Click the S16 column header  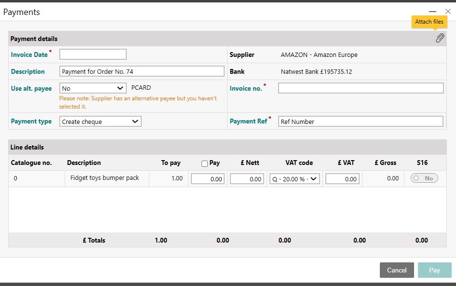click(422, 163)
